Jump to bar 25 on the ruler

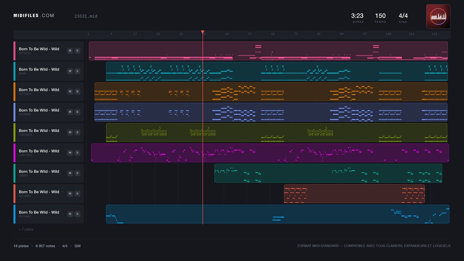(158, 34)
